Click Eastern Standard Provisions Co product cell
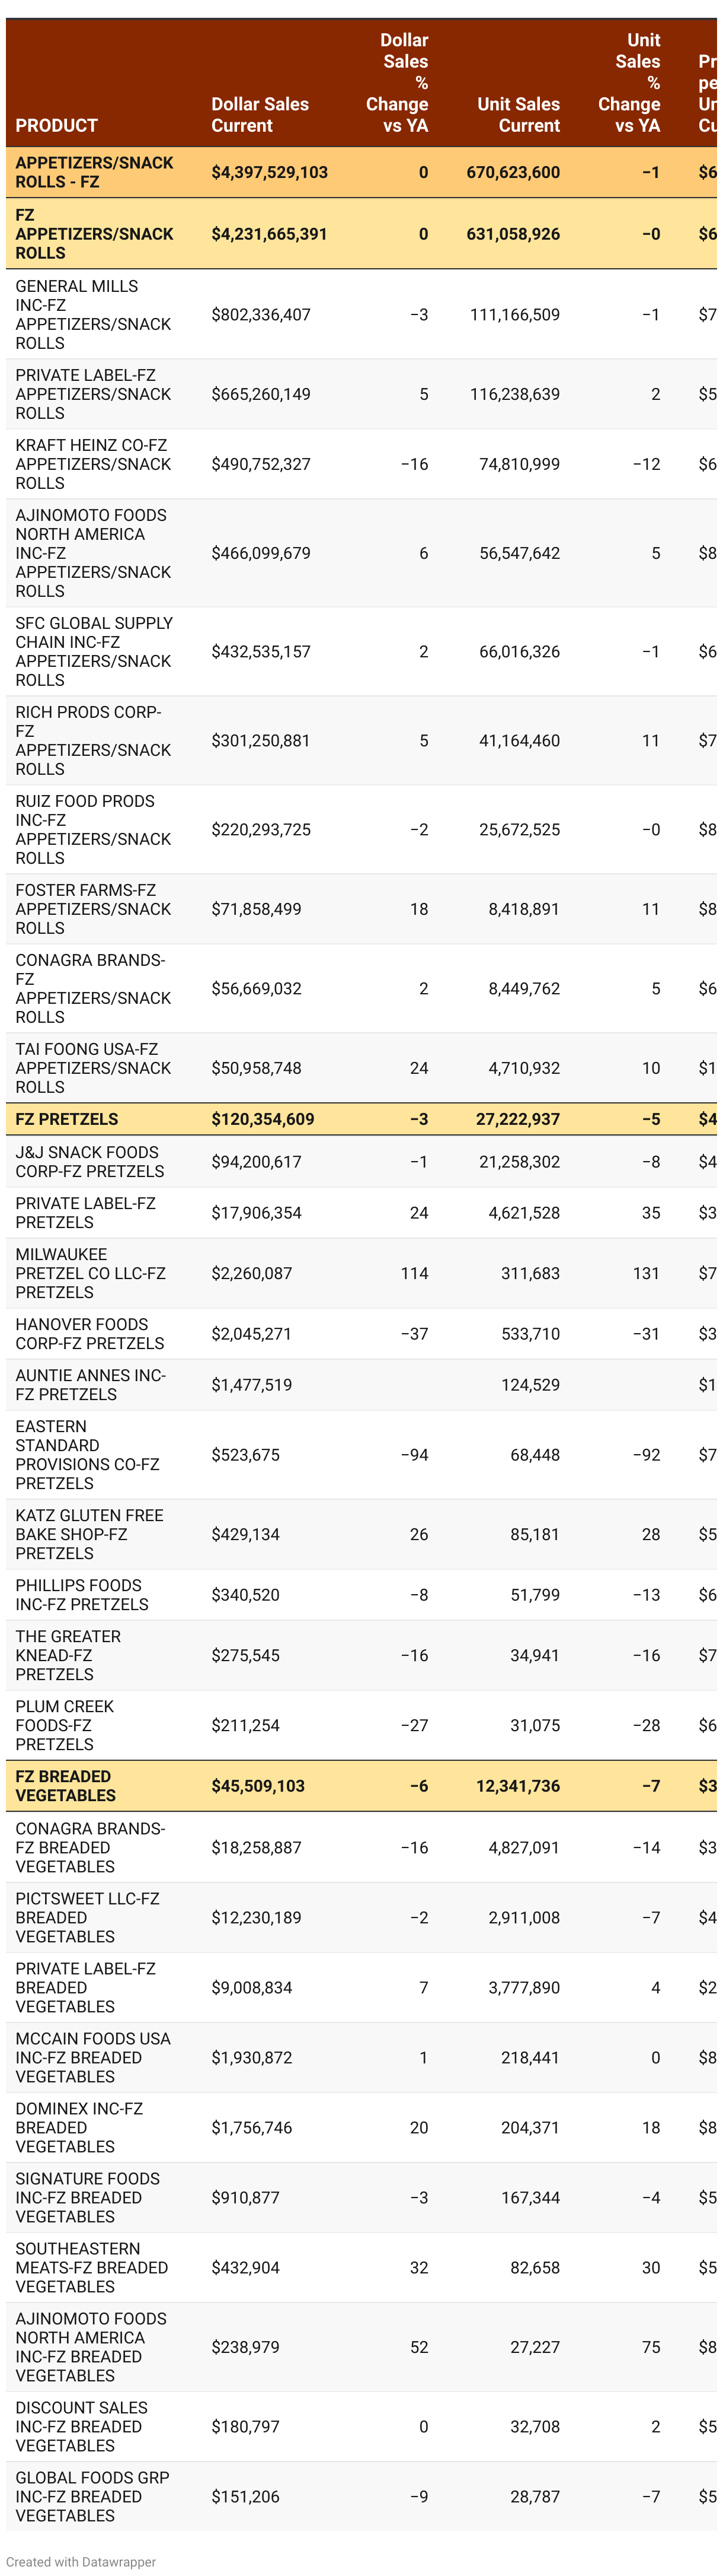Screen dimensions: 723x2576 (x=87, y=1454)
